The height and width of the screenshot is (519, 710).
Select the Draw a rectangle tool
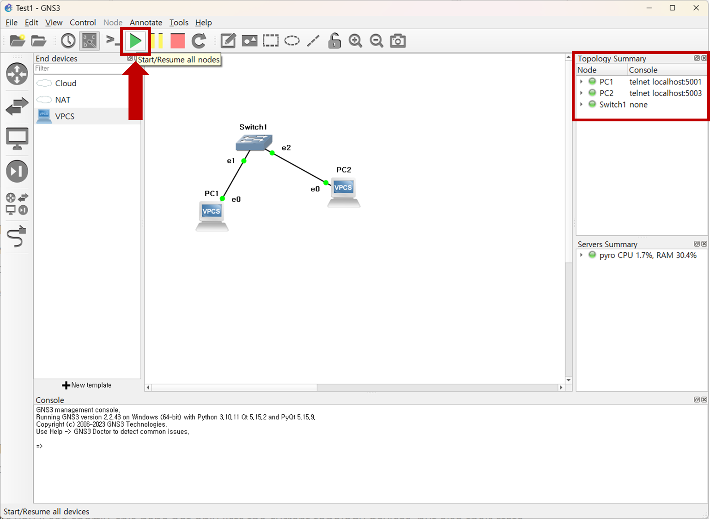[x=271, y=41]
